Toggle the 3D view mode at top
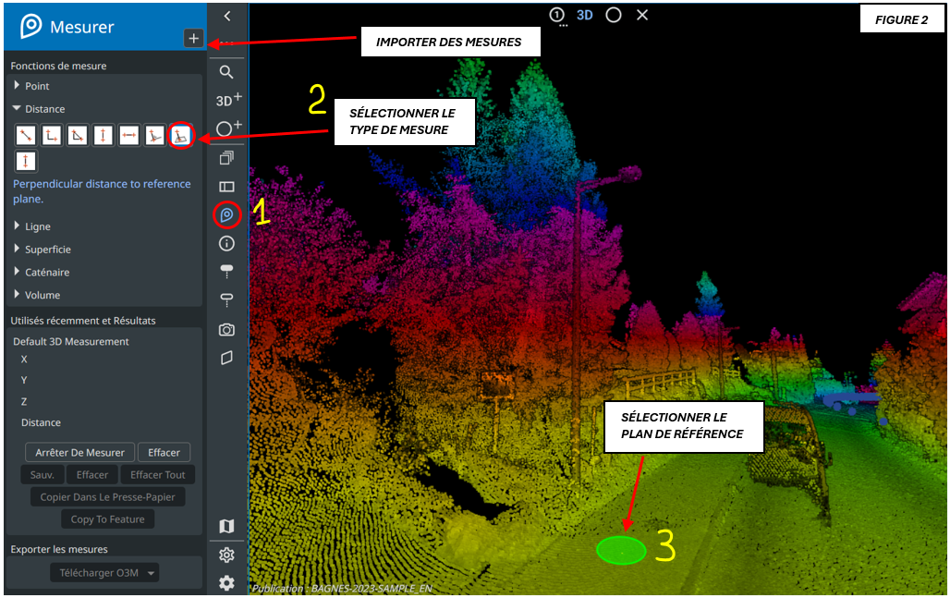Image resolution: width=950 pixels, height=598 pixels. [585, 15]
